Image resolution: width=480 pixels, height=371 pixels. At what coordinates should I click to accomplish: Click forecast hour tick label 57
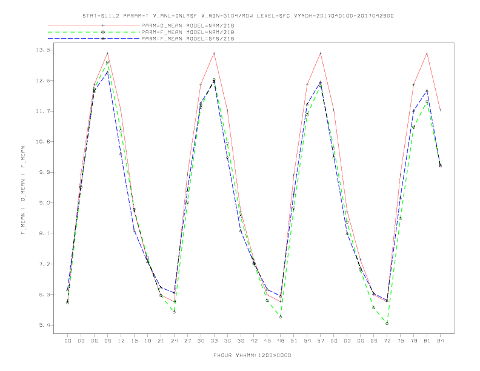[x=321, y=341]
